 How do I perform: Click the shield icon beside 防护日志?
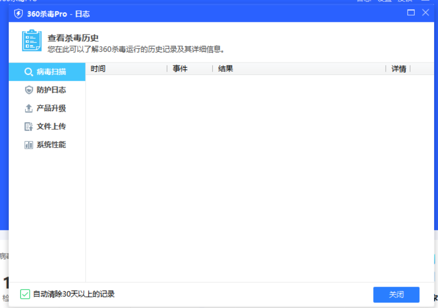coord(29,90)
